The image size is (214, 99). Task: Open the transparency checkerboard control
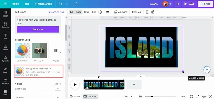[x=147, y=12]
